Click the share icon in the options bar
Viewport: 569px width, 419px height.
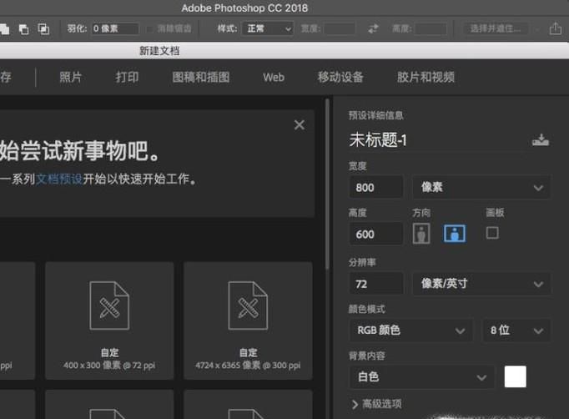point(555,28)
